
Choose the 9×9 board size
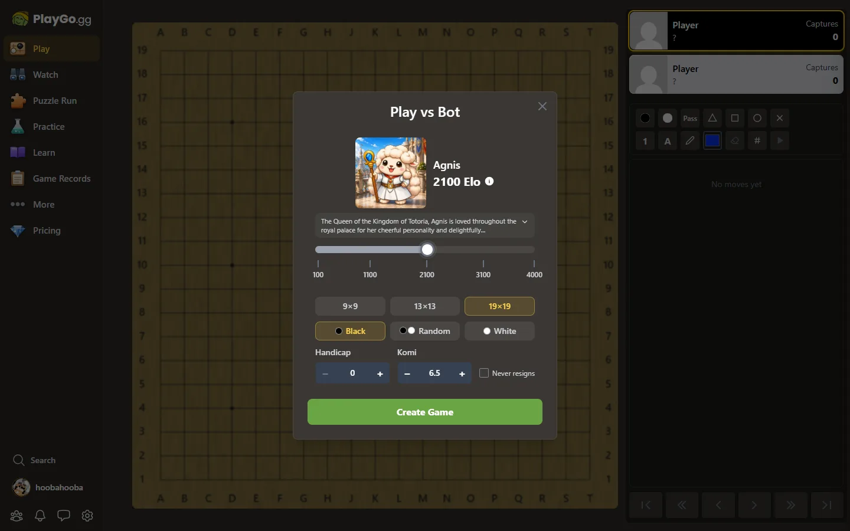click(x=350, y=306)
